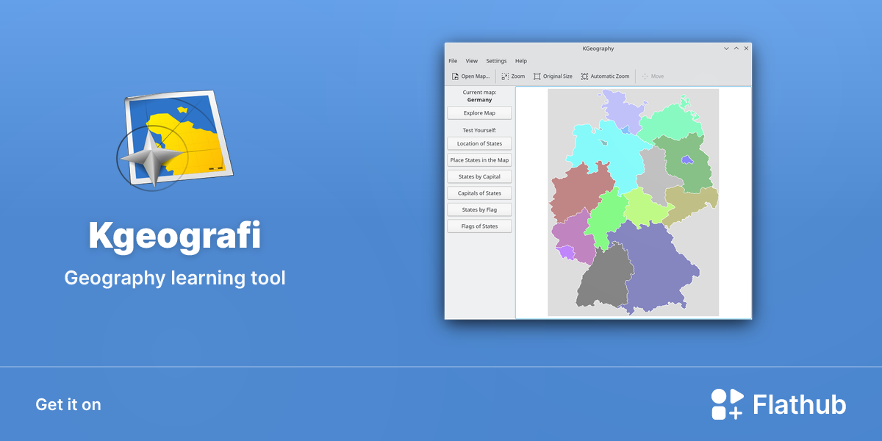Minimize the KGeography window
This screenshot has width=882, height=441.
pos(726,49)
